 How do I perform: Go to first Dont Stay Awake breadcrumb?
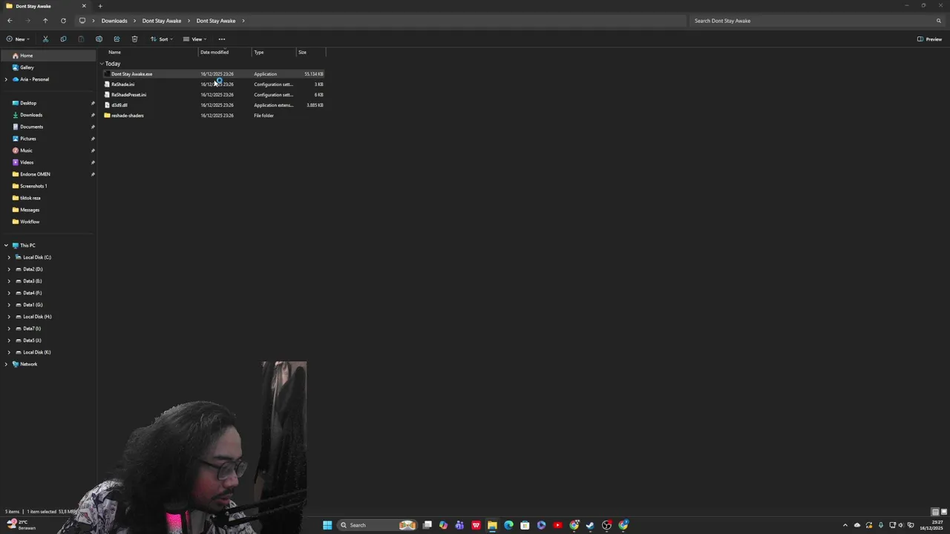click(162, 21)
